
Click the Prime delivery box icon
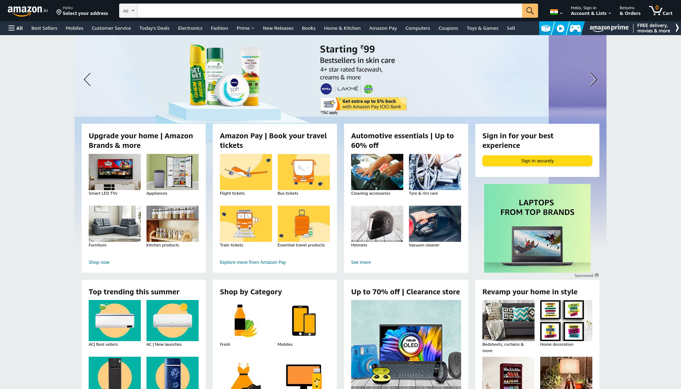[x=546, y=28]
